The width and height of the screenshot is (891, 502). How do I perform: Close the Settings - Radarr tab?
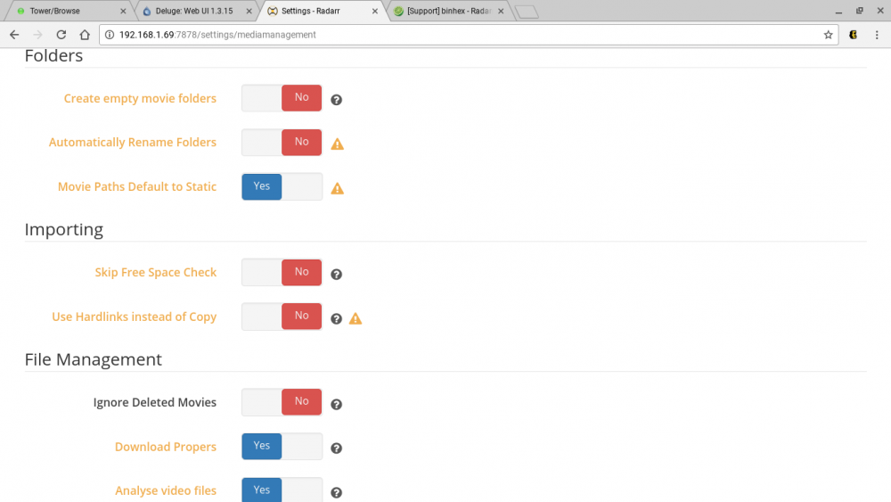point(375,11)
